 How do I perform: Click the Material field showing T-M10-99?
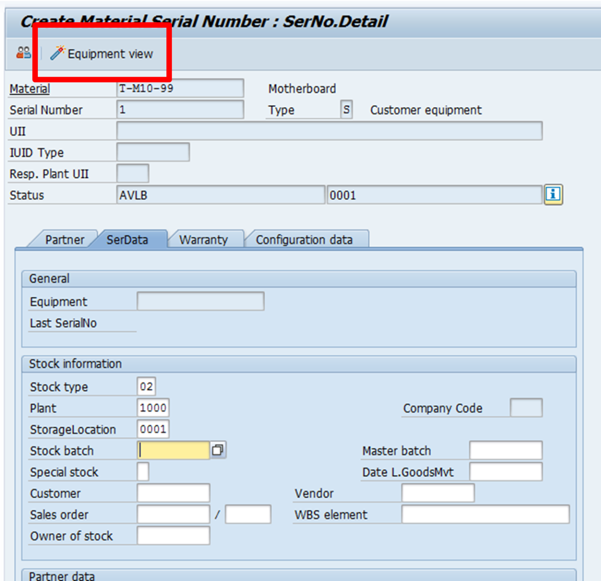click(x=180, y=88)
